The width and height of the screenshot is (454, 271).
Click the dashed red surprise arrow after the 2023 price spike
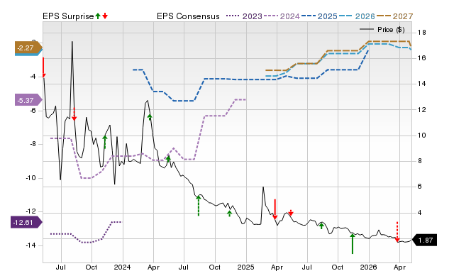(x=74, y=114)
